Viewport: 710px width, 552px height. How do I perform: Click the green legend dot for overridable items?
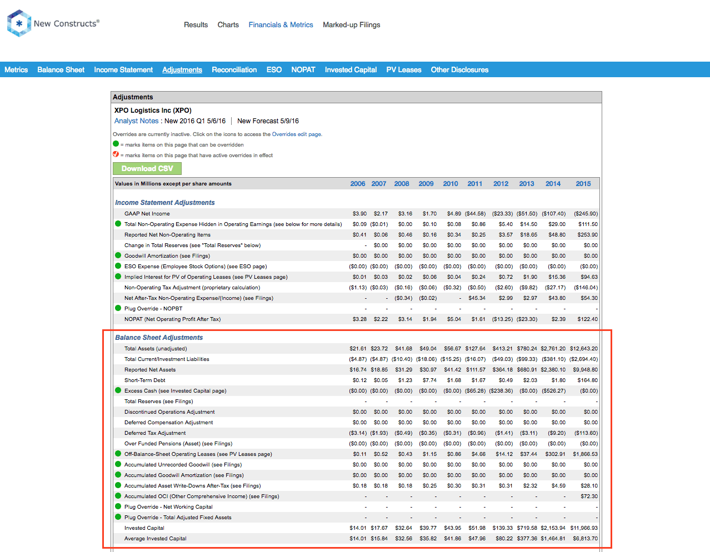116,144
